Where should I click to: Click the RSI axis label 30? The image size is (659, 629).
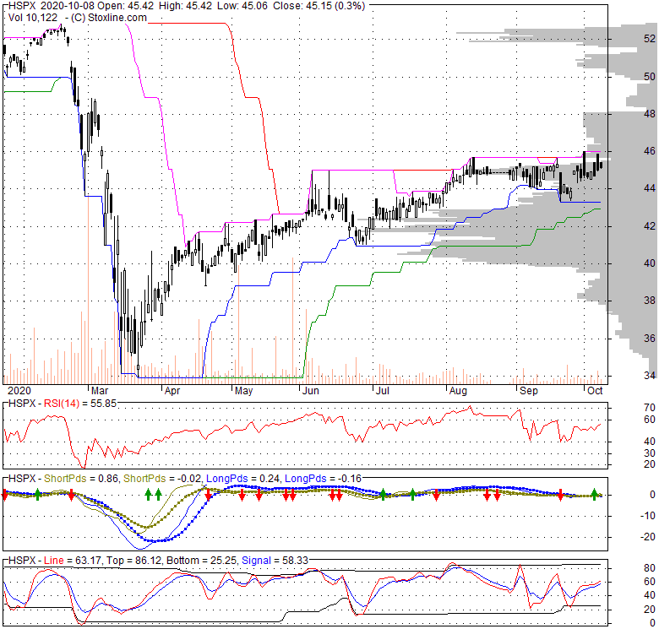click(x=650, y=453)
